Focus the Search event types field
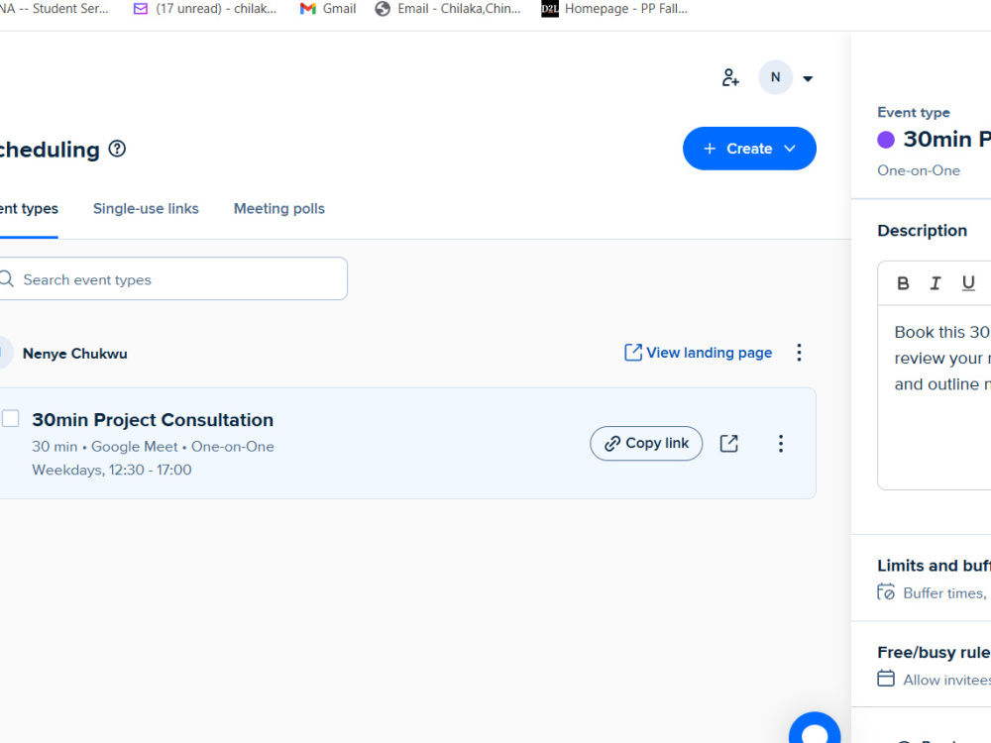 click(x=172, y=278)
